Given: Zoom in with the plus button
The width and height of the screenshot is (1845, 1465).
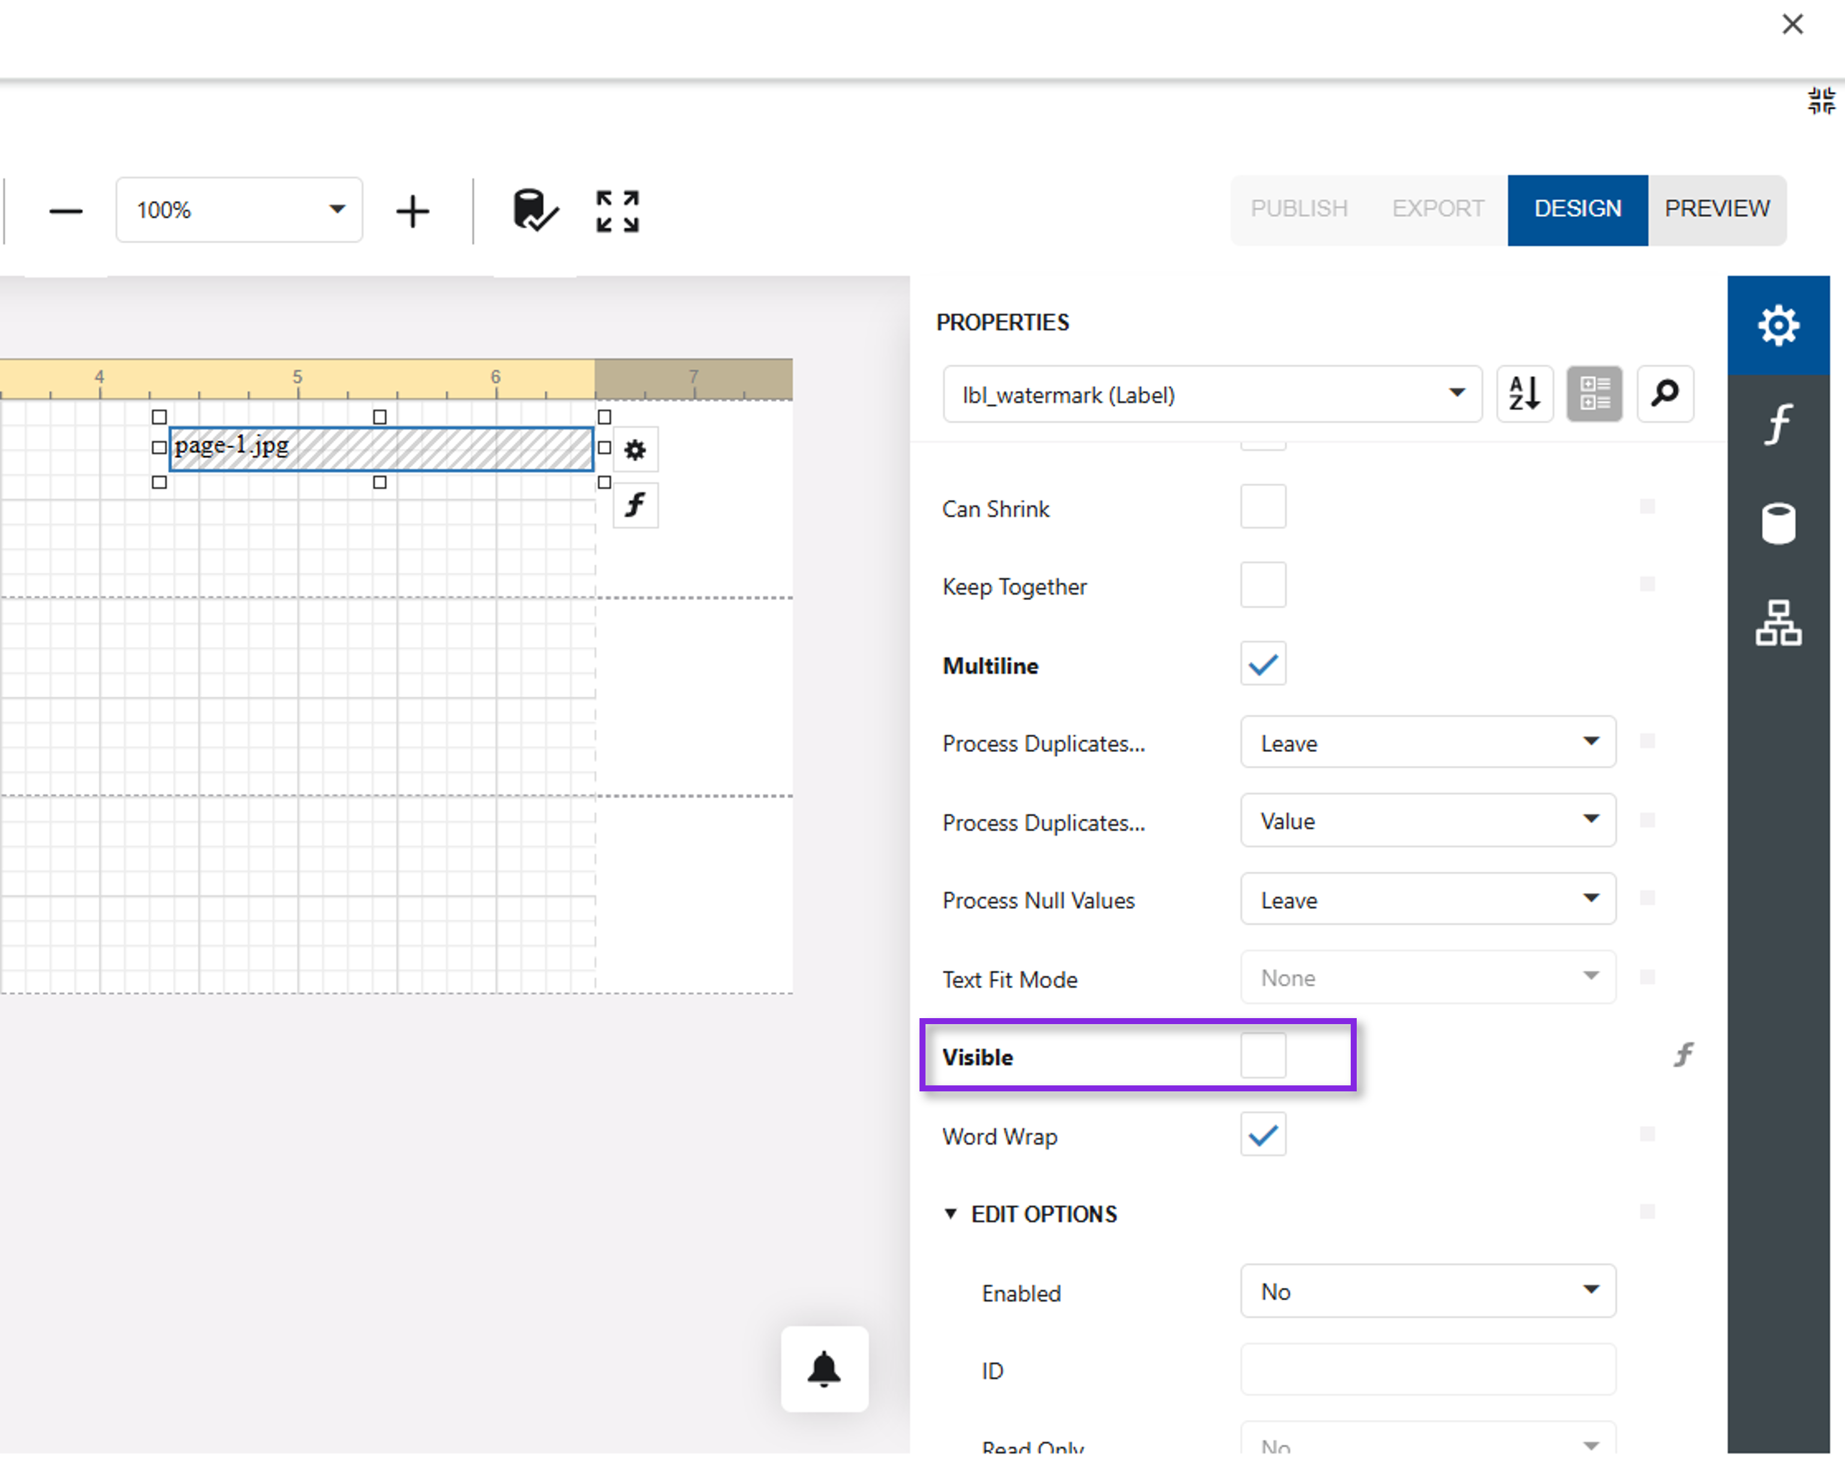Looking at the screenshot, I should pos(413,210).
